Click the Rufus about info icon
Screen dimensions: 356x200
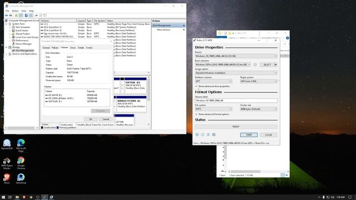pyautogui.click(x=202, y=134)
